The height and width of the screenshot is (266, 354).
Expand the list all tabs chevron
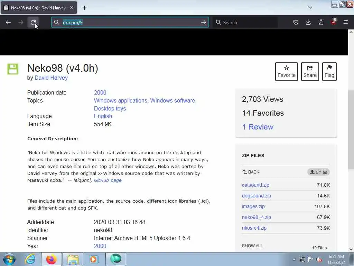click(310, 8)
